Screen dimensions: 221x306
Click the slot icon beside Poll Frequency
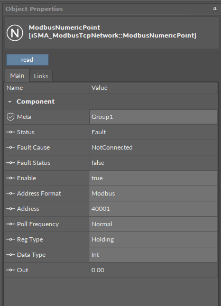[11, 224]
